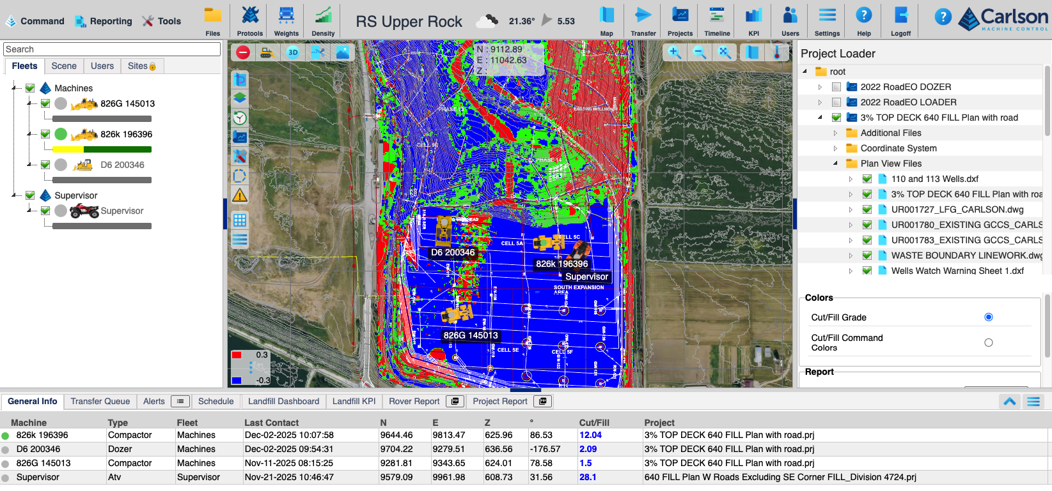
Task: Zoom in on the map
Action: pos(674,52)
